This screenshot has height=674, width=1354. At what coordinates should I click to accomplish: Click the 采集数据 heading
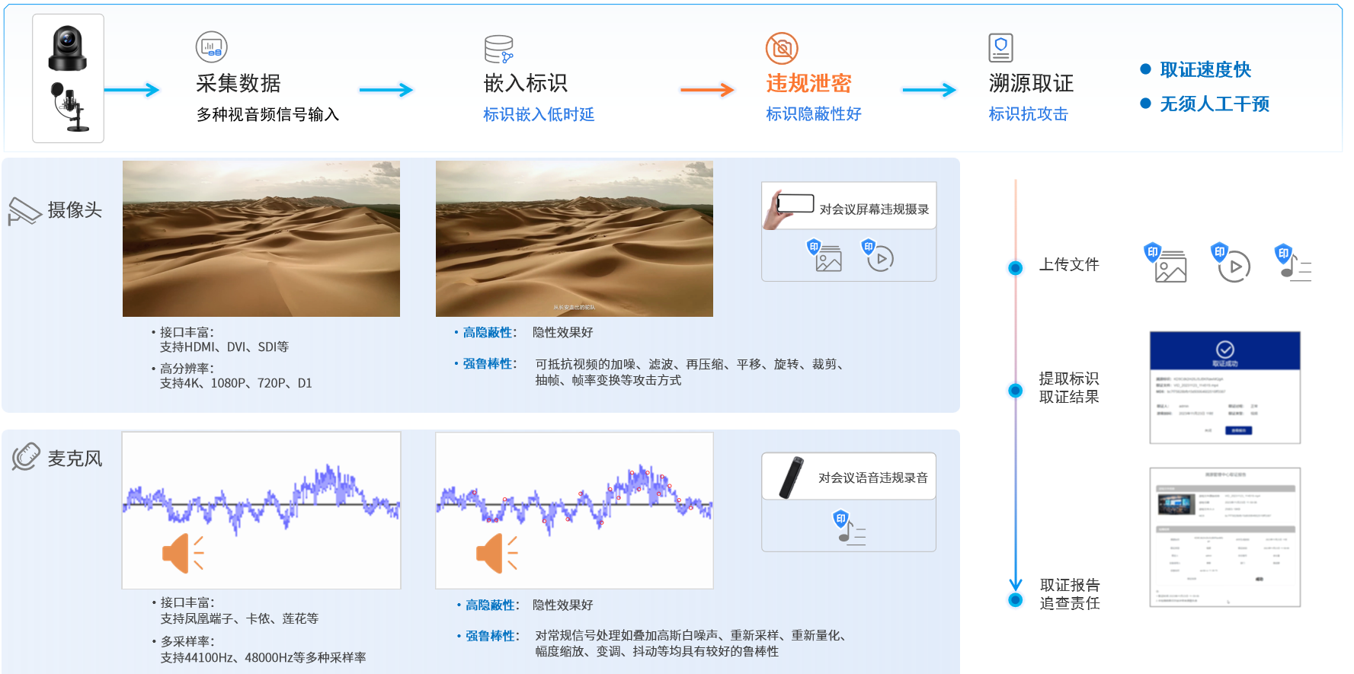(x=238, y=83)
